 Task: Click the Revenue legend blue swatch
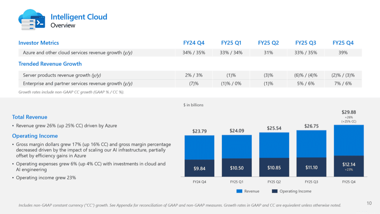[239, 191]
